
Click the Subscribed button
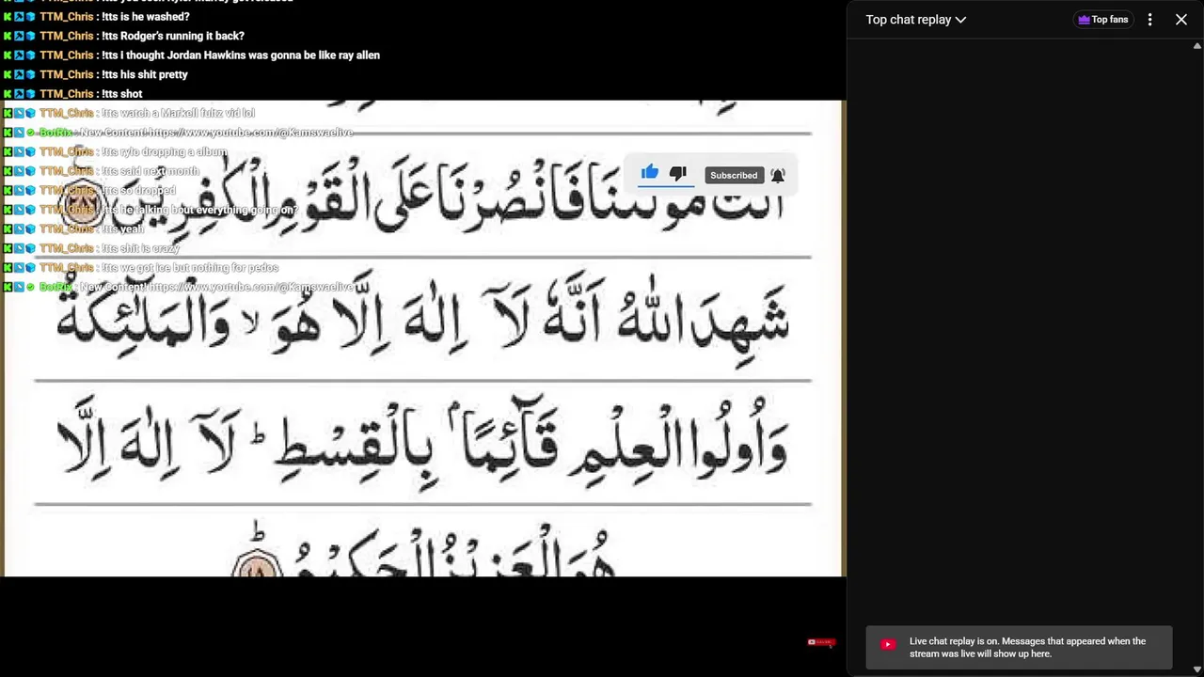click(x=734, y=176)
